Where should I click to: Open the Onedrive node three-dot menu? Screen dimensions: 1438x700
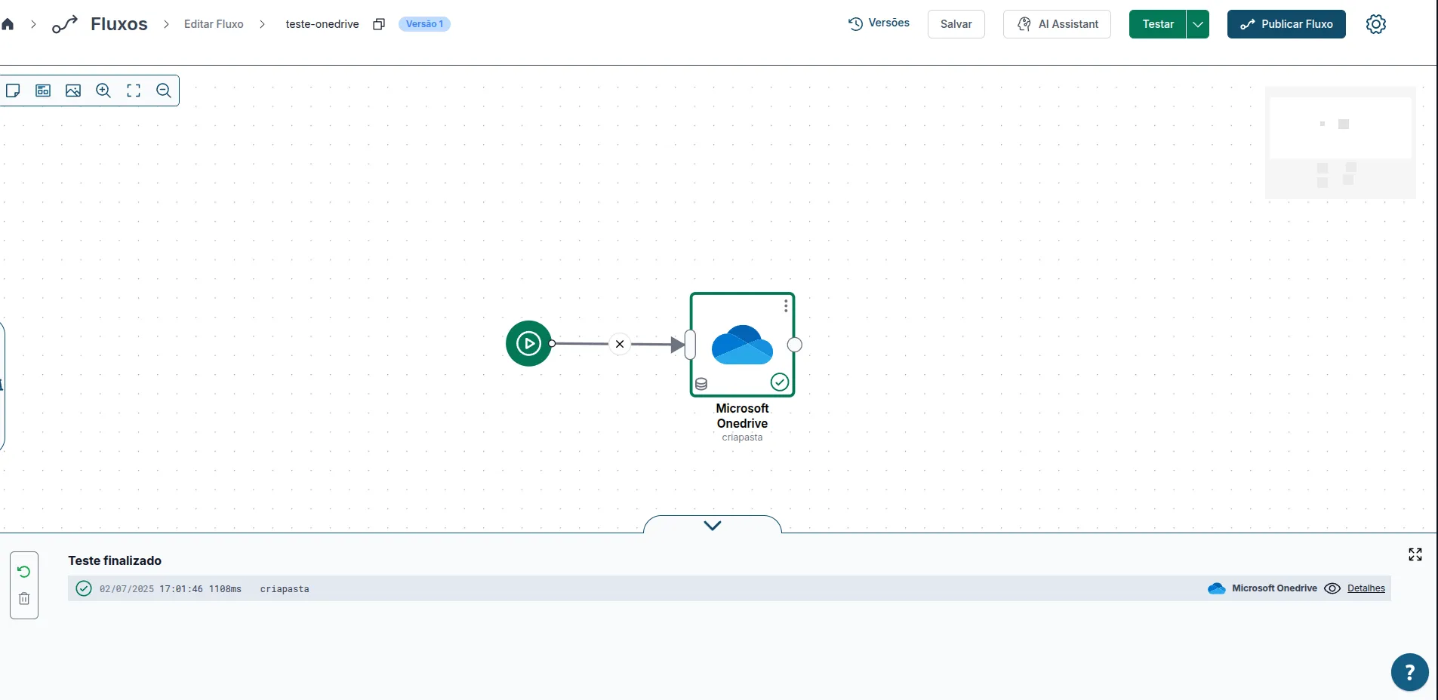[x=786, y=305]
